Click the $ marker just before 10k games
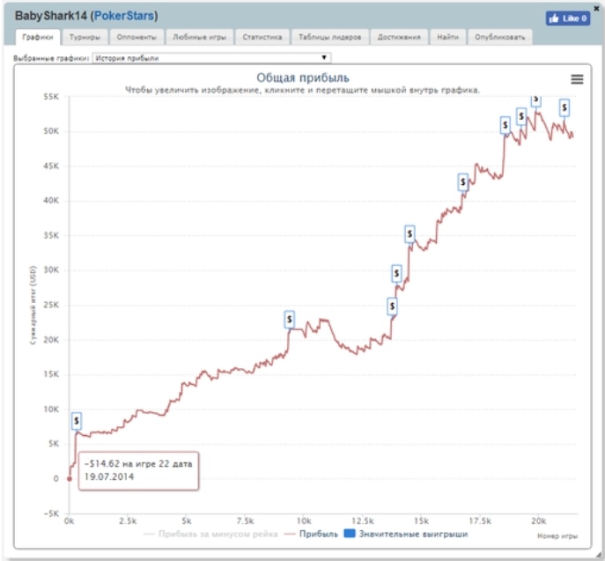The height and width of the screenshot is (561, 605). click(x=289, y=319)
